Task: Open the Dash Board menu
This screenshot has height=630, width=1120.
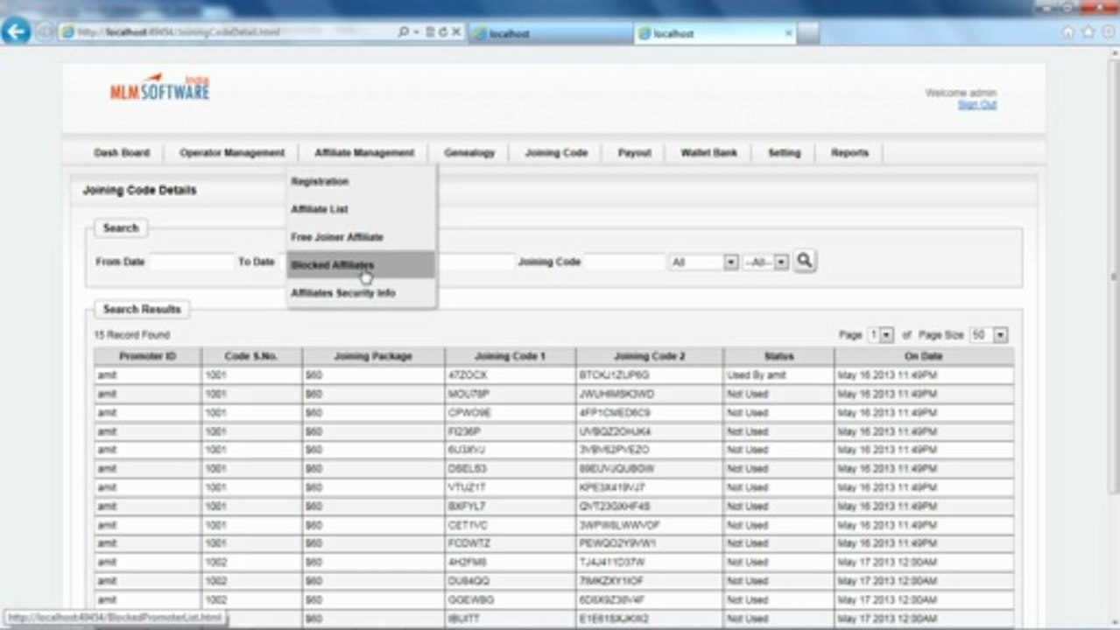Action: coord(122,152)
